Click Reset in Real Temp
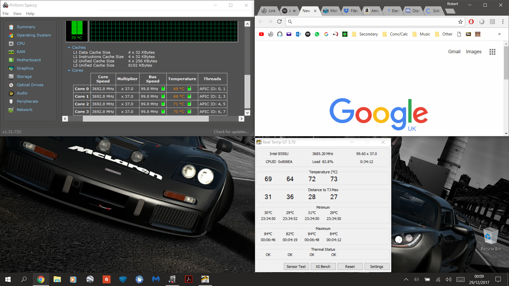The image size is (509, 286). pyautogui.click(x=350, y=266)
